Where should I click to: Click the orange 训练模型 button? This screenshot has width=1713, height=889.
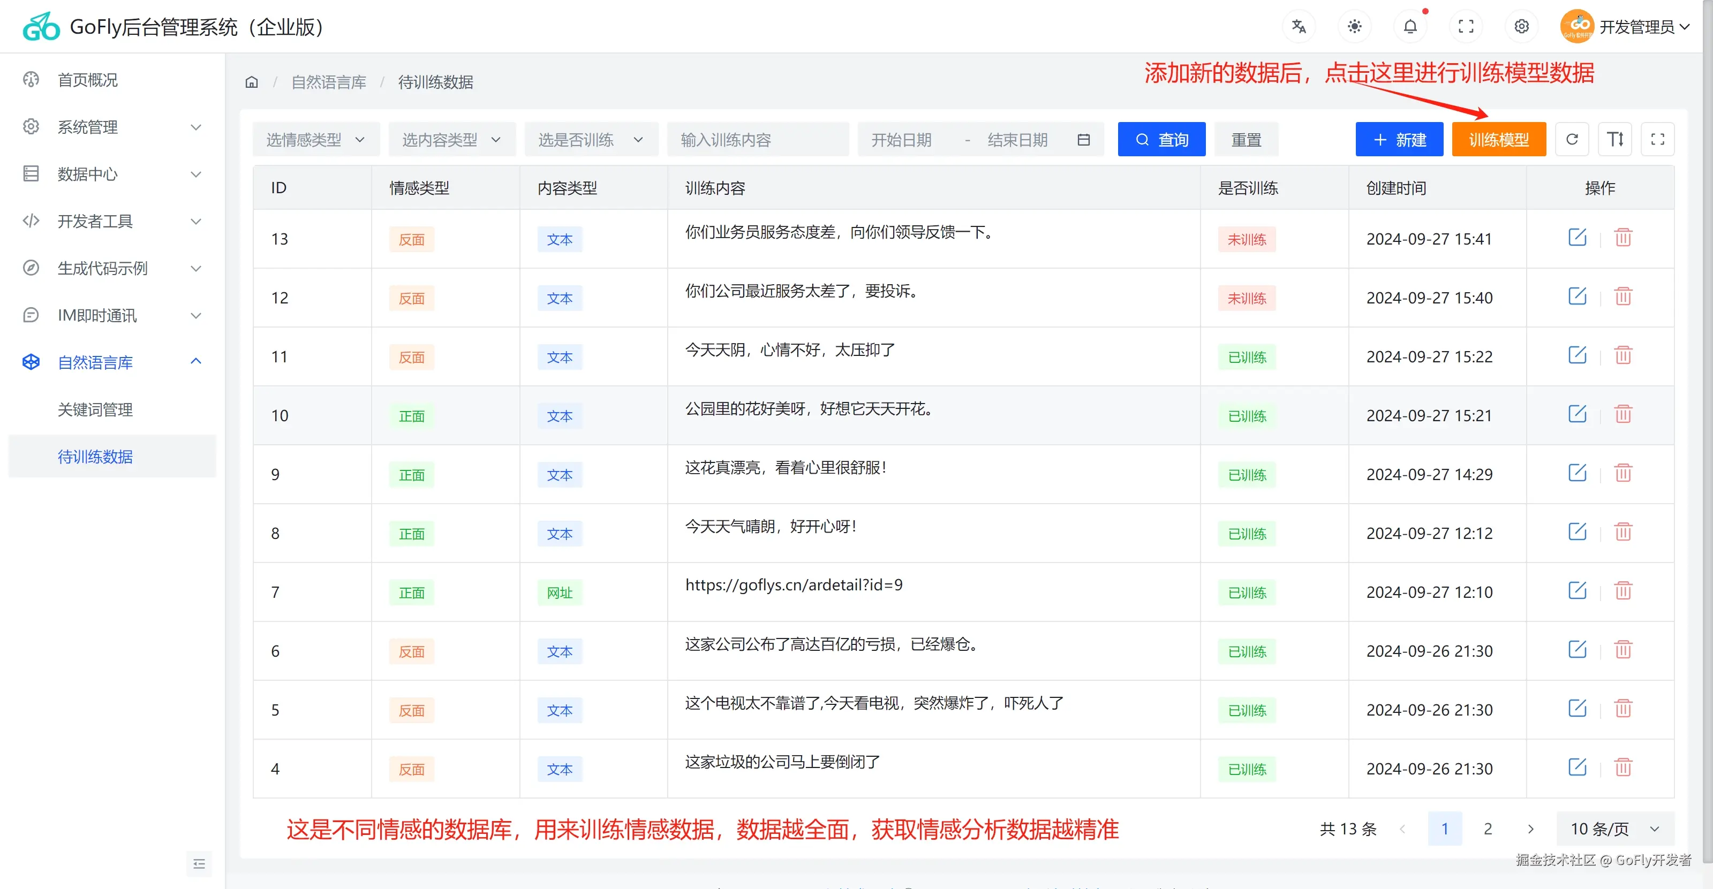tap(1498, 140)
